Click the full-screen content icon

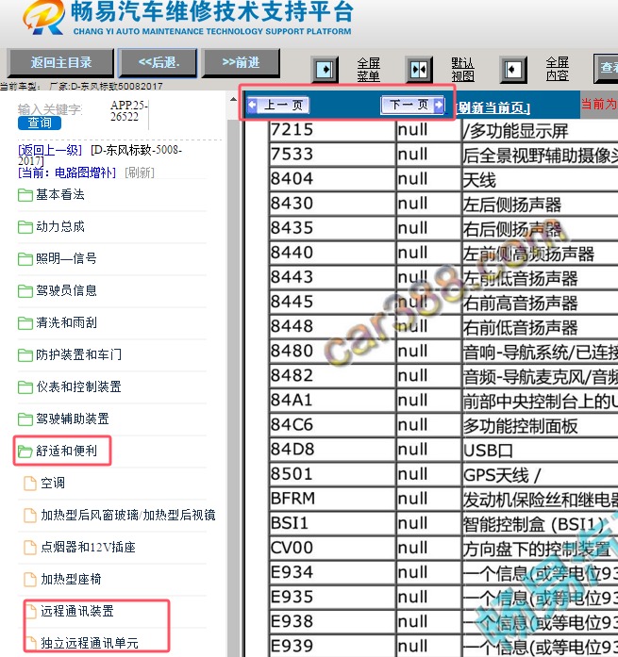pyautogui.click(x=513, y=69)
